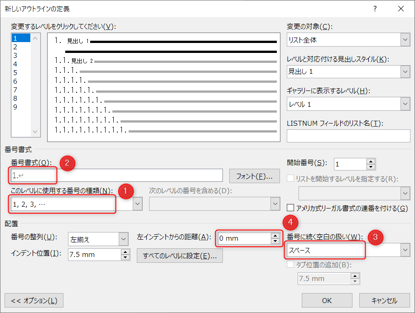The height and width of the screenshot is (313, 415).
Task: Open the 変更の対象 dropdown
Action: coord(405,40)
